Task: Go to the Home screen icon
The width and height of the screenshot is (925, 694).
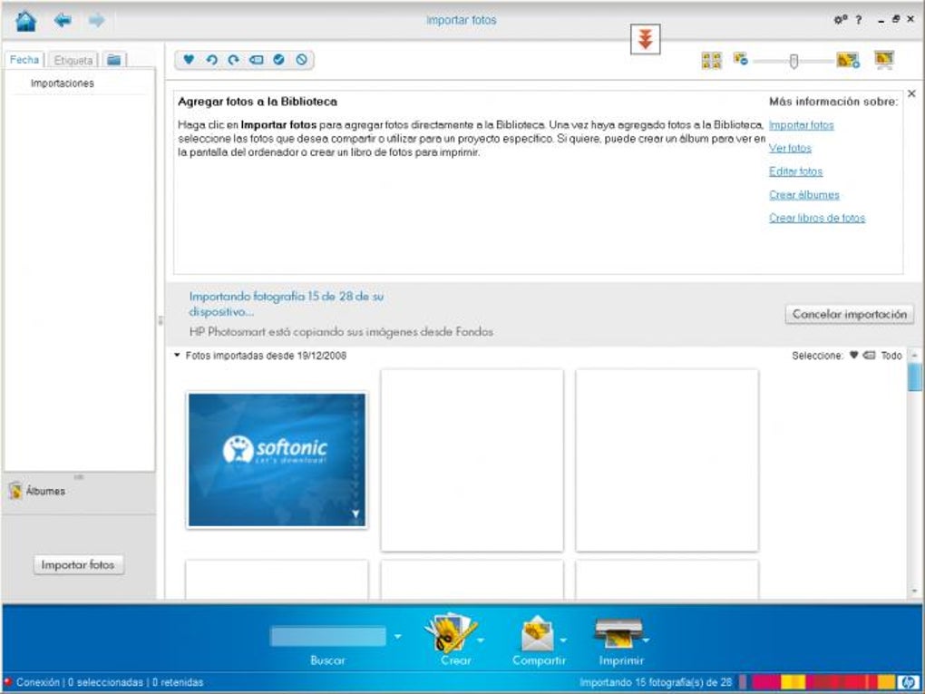Action: point(26,21)
